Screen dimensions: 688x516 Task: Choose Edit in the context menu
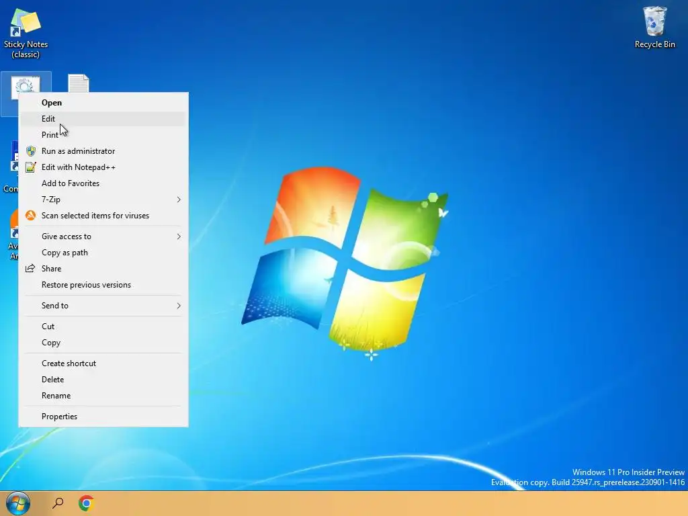click(x=103, y=119)
